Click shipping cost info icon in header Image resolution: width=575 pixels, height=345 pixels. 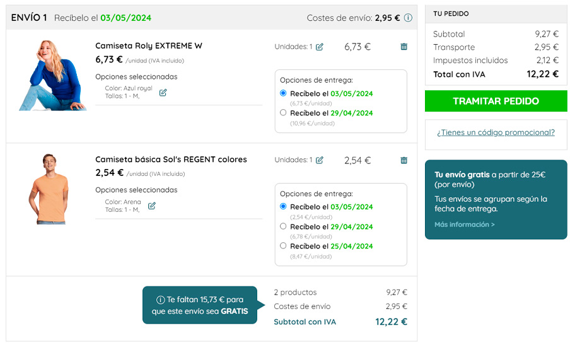pos(408,18)
